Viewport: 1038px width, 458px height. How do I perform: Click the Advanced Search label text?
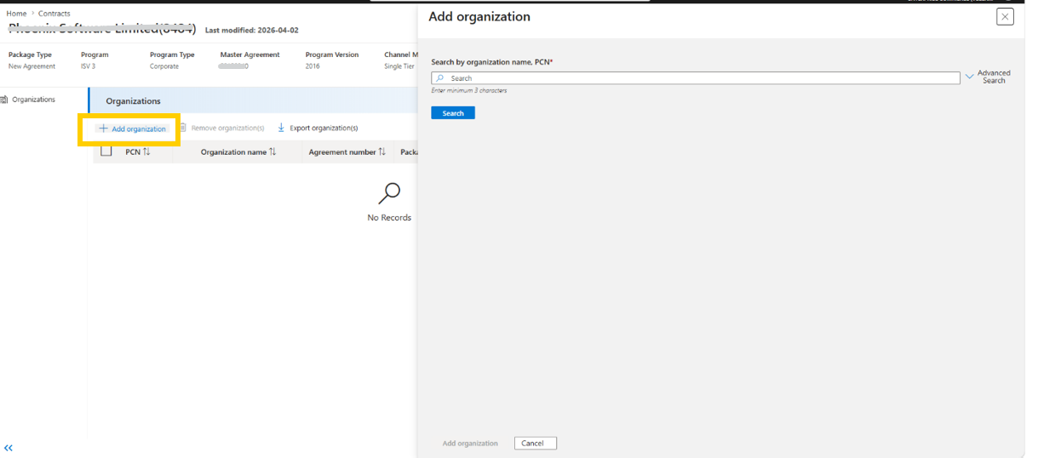coord(994,77)
